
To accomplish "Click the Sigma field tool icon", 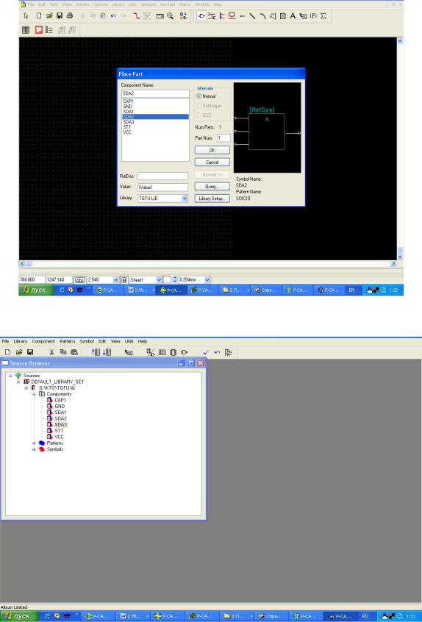I will coord(323,16).
